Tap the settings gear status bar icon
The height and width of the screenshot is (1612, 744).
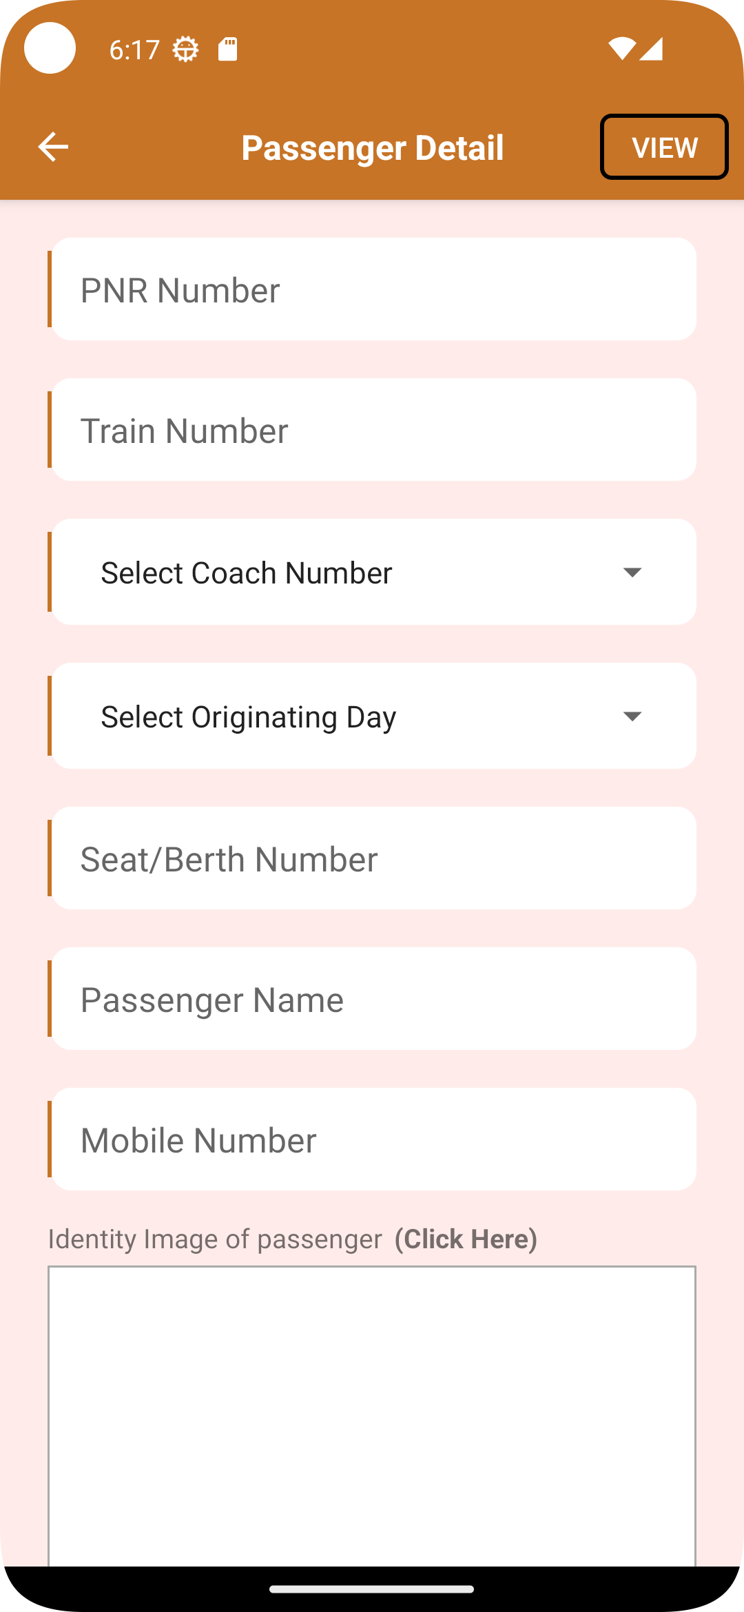[x=185, y=50]
